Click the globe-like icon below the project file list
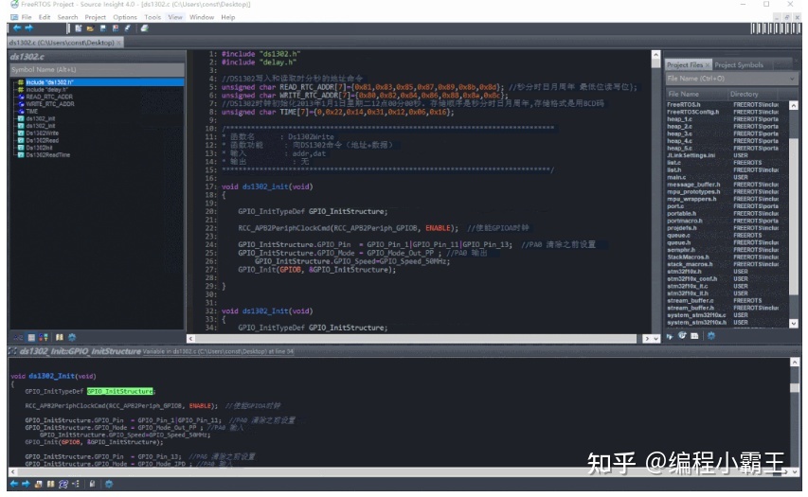808x497 pixels. [x=682, y=336]
